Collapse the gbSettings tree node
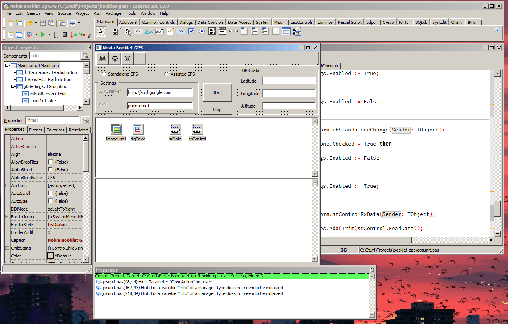The width and height of the screenshot is (508, 324). pos(13,86)
